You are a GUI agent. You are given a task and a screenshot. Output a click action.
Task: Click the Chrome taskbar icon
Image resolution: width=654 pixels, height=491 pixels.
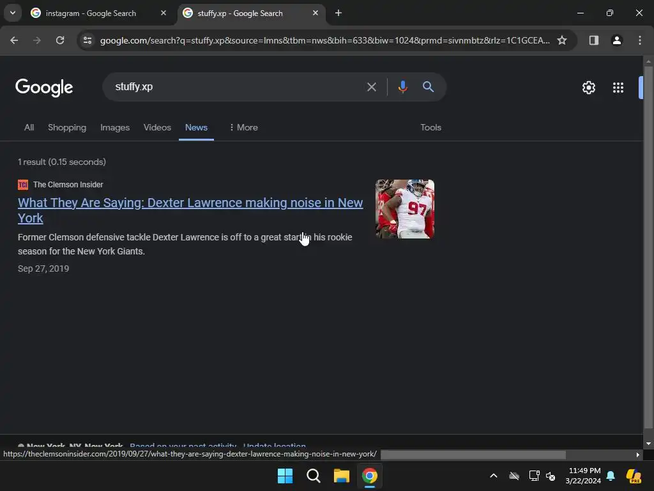tap(370, 476)
